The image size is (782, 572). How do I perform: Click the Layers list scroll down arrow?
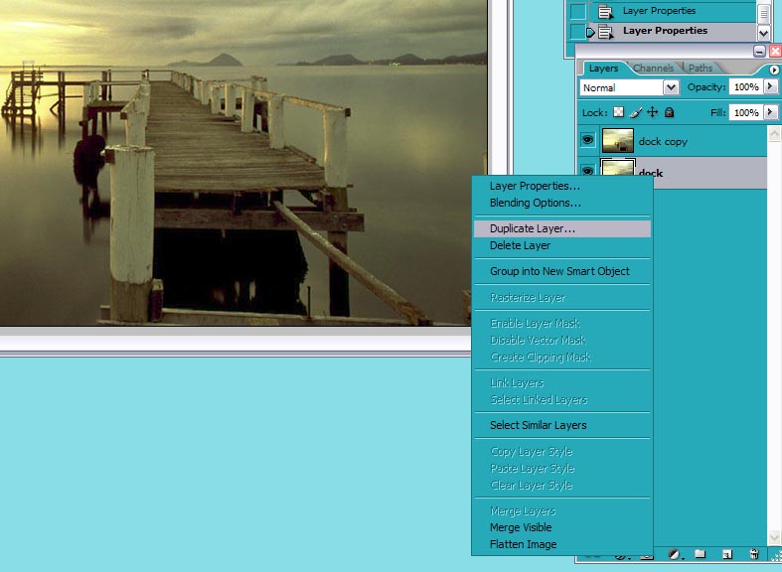click(x=774, y=537)
